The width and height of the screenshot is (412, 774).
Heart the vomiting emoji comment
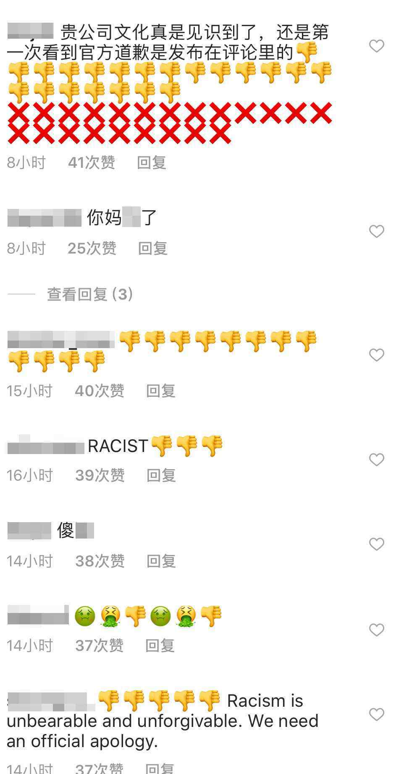tap(376, 630)
